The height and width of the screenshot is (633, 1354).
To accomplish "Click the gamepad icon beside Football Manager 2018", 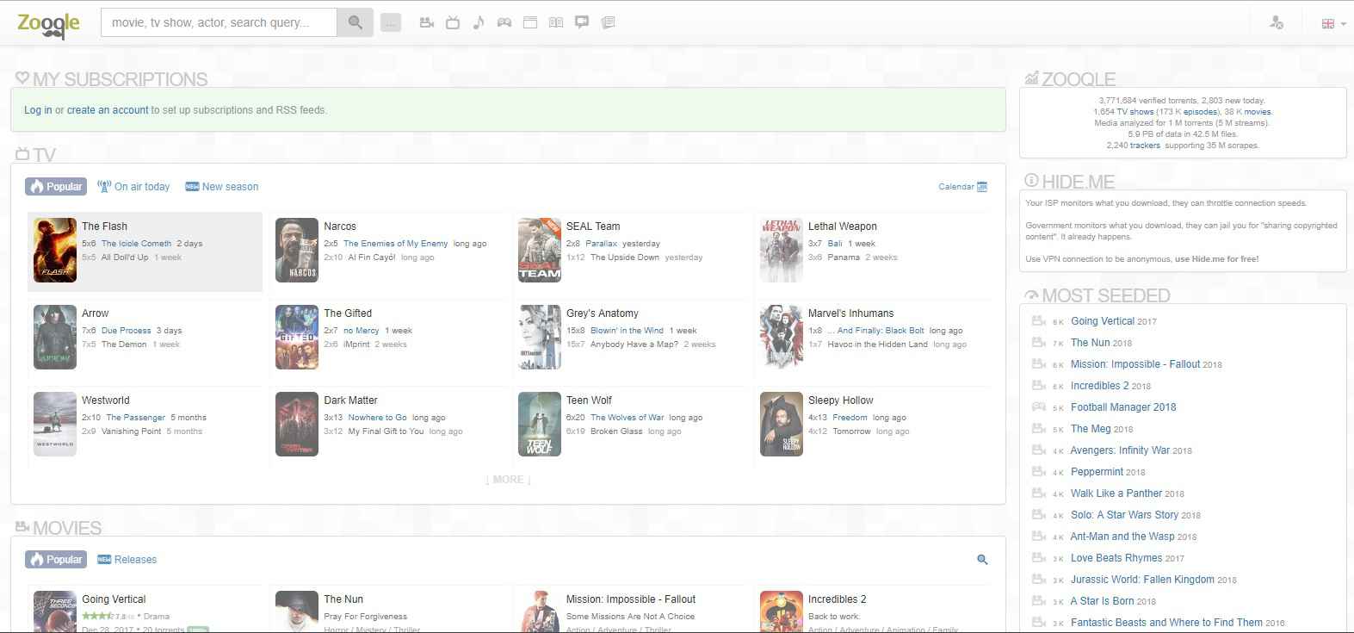I will point(1039,407).
